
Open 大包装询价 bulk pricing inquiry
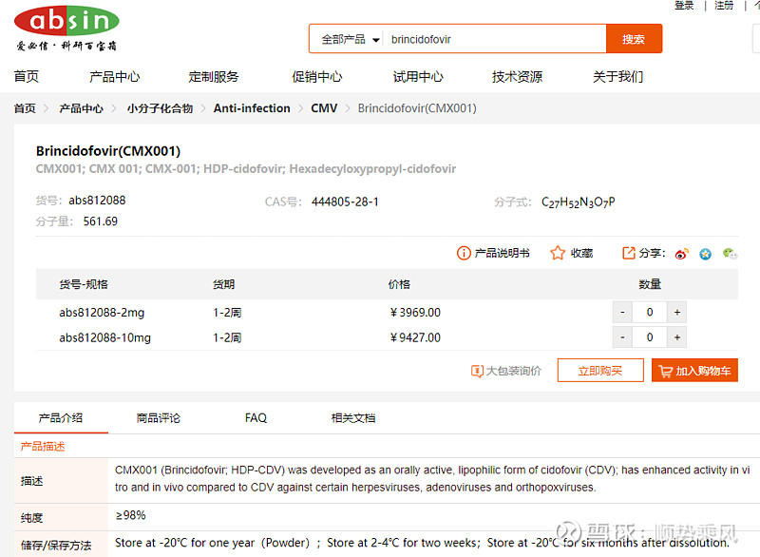(506, 371)
